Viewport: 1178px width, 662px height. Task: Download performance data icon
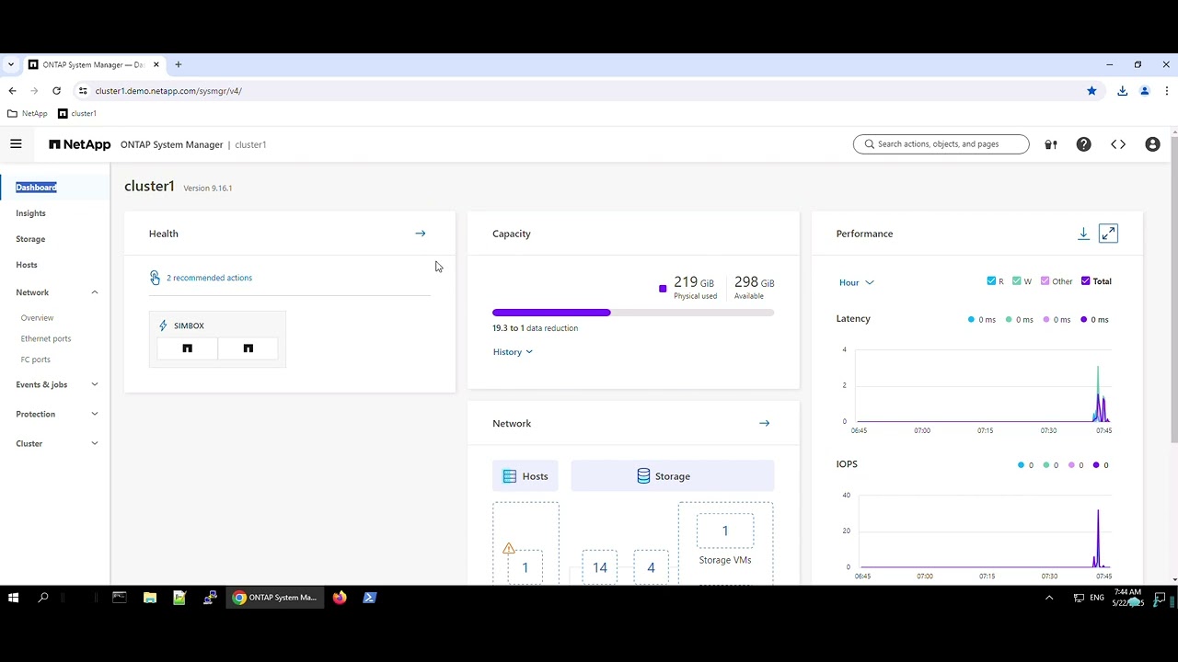click(x=1083, y=234)
